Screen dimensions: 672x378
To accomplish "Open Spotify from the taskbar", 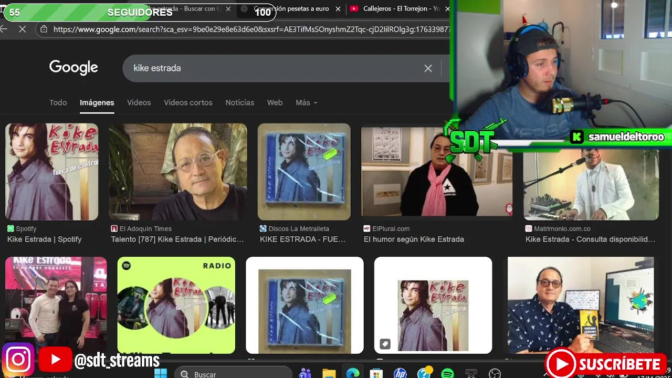I will coord(447,374).
